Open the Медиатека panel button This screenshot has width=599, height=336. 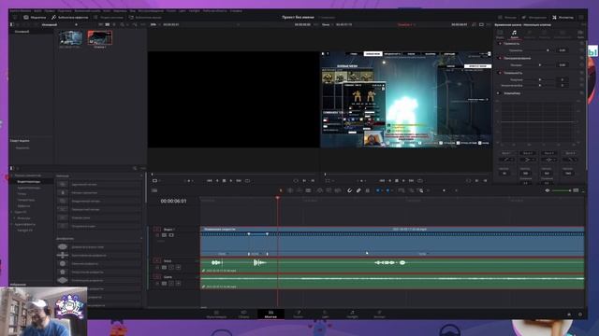[35, 17]
